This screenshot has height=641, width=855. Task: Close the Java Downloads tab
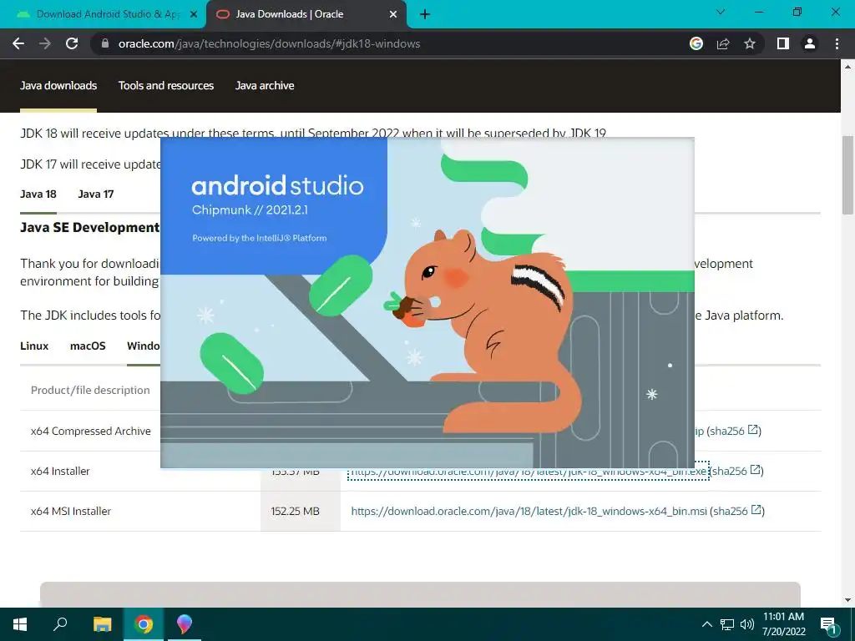point(393,14)
